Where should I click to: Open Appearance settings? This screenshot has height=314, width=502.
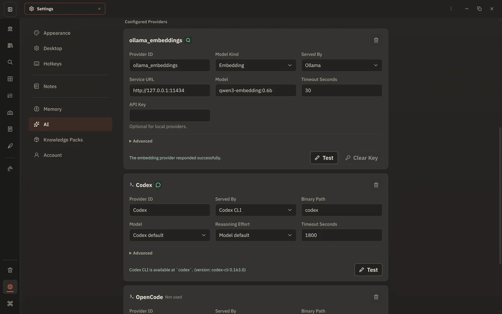70,33
